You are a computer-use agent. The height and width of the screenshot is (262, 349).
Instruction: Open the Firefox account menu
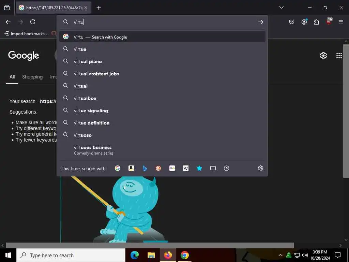click(304, 21)
